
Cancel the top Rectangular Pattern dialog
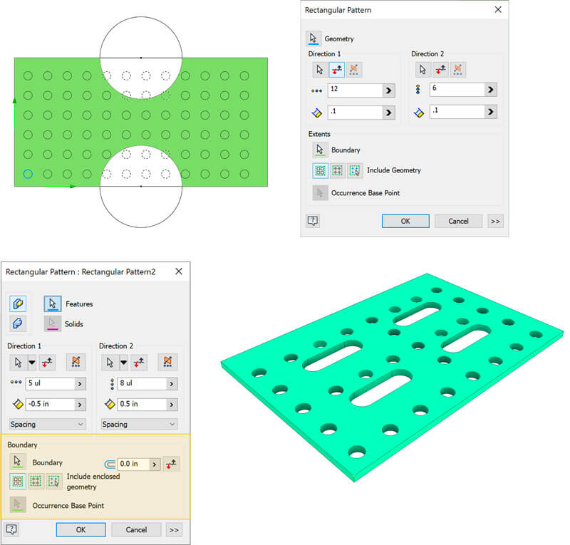point(458,221)
